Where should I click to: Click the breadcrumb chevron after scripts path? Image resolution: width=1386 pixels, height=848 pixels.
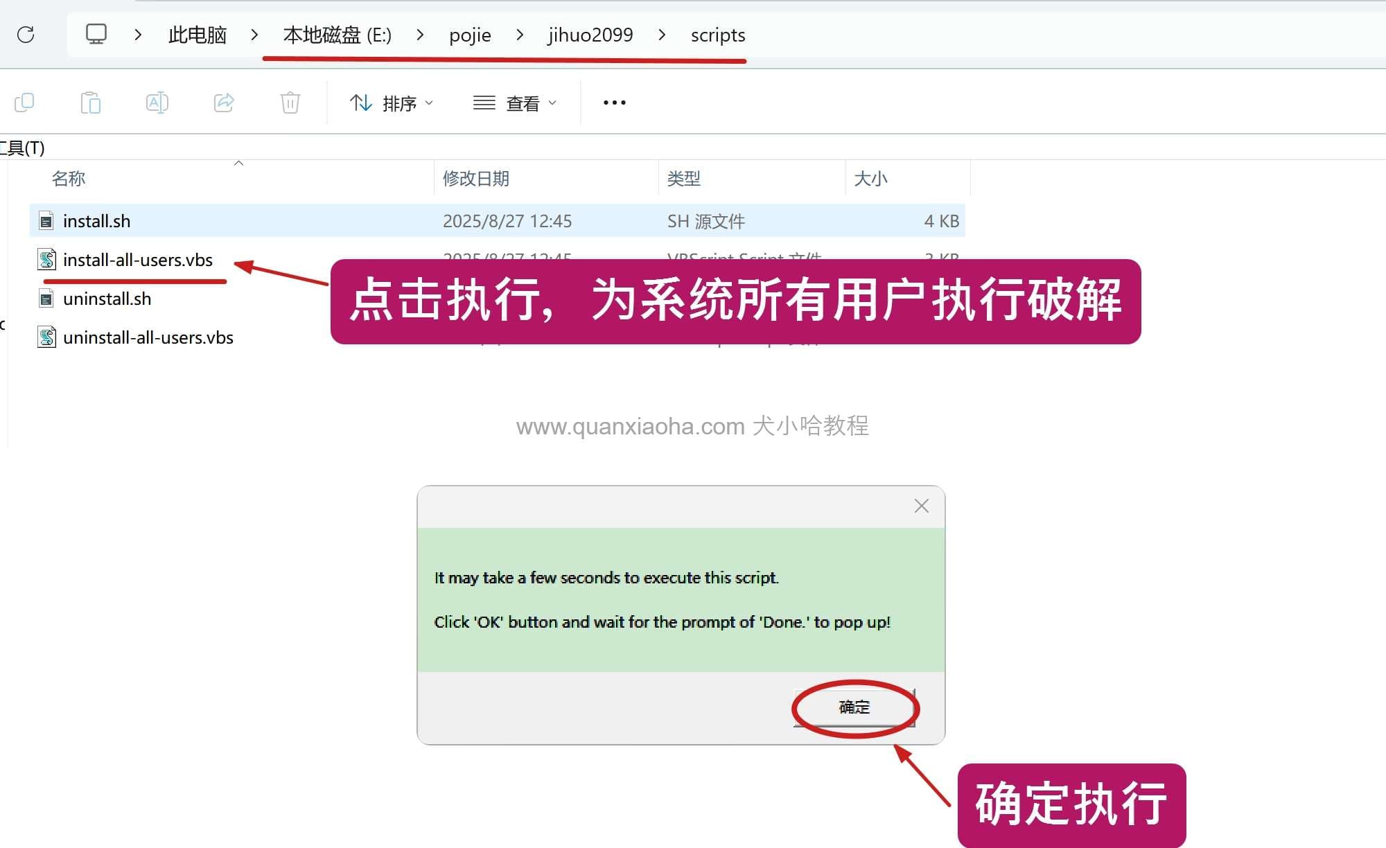[x=663, y=35]
